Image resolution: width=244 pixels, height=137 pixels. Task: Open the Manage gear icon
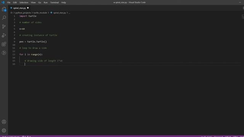click(4, 131)
